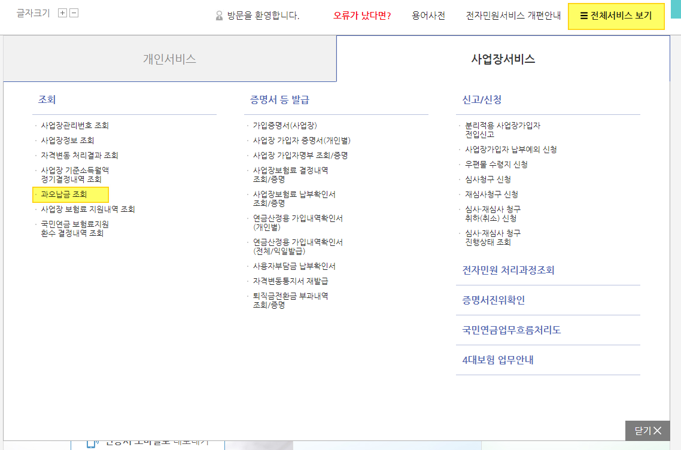Go to 용어사전 page

click(x=428, y=16)
